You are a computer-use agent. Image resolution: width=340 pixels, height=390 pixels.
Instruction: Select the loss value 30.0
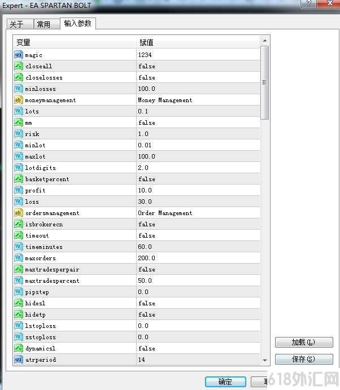[145, 201]
